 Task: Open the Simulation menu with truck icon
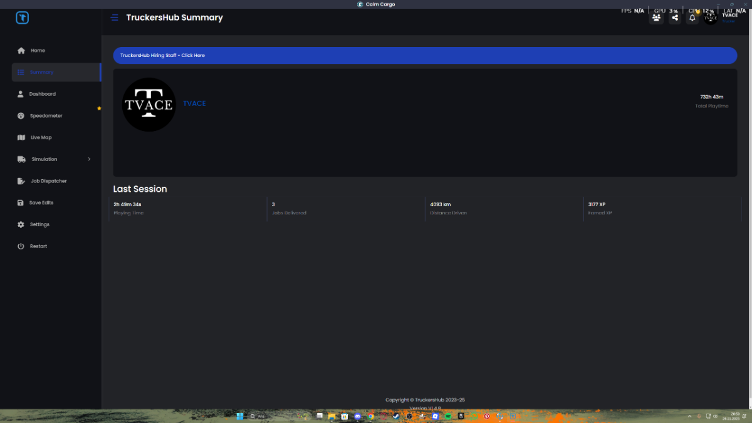click(44, 159)
